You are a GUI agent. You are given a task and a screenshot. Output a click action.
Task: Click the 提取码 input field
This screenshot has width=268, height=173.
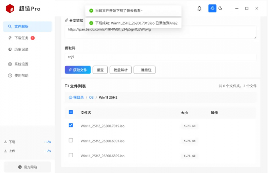(x=160, y=57)
